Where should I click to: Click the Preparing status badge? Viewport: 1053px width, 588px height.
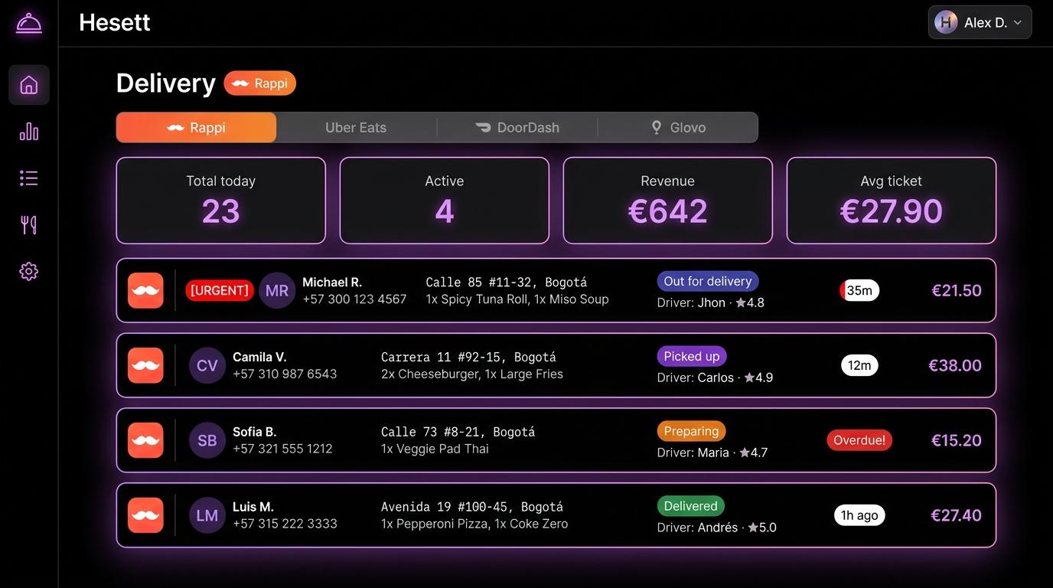(691, 432)
